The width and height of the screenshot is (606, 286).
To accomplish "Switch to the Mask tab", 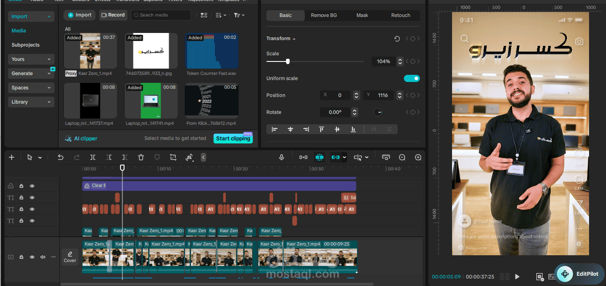I will coord(362,15).
